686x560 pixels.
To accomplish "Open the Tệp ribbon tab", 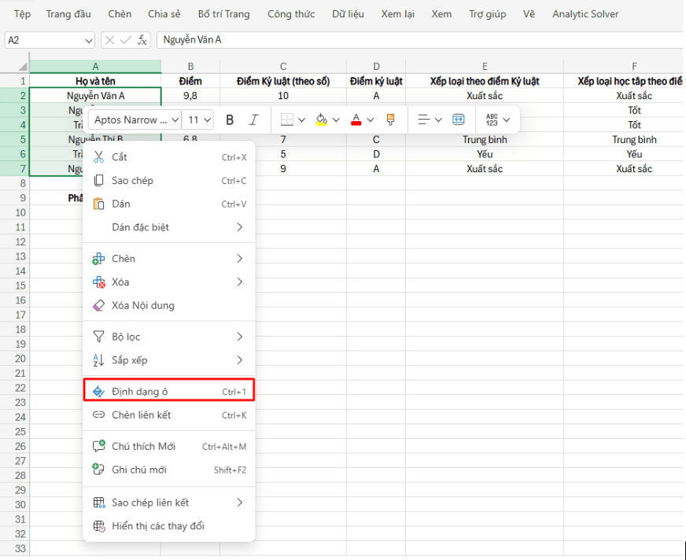I will point(22,14).
